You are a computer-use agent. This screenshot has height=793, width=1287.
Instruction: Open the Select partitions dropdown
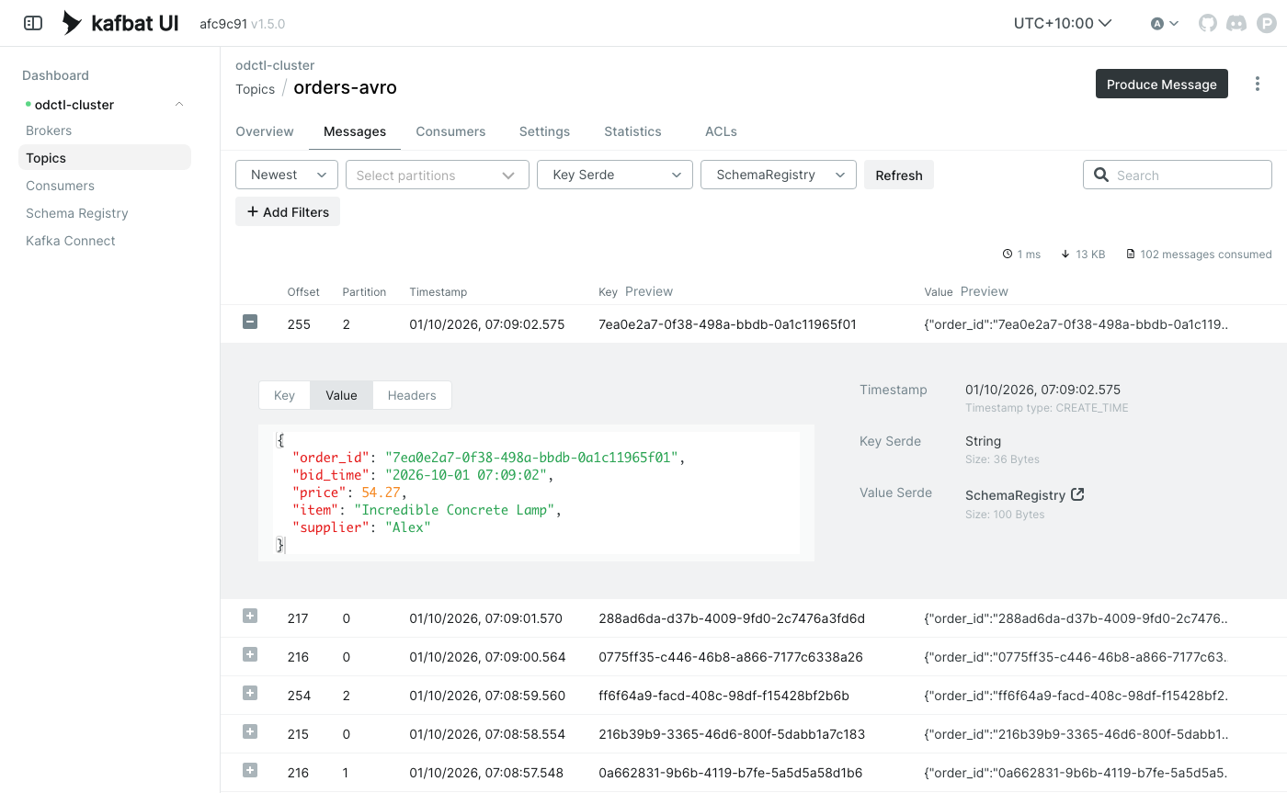438,175
